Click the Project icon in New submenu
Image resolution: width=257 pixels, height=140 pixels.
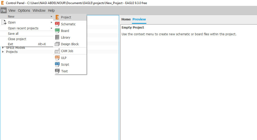(57, 17)
